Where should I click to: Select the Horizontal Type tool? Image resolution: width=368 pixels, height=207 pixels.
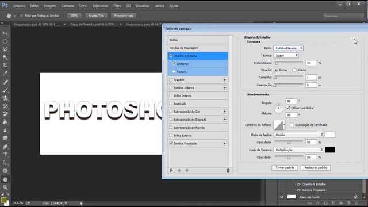coord(5,155)
